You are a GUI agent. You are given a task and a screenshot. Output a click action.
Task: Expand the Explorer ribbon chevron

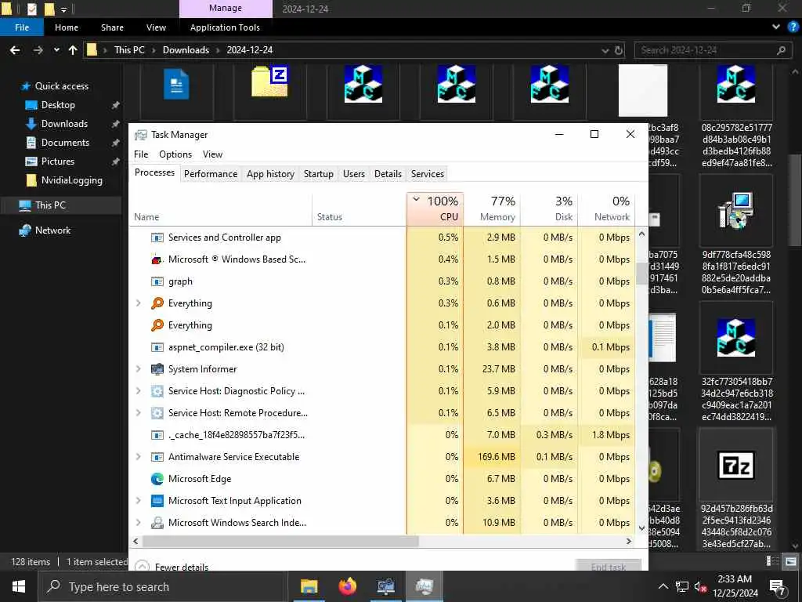click(776, 27)
